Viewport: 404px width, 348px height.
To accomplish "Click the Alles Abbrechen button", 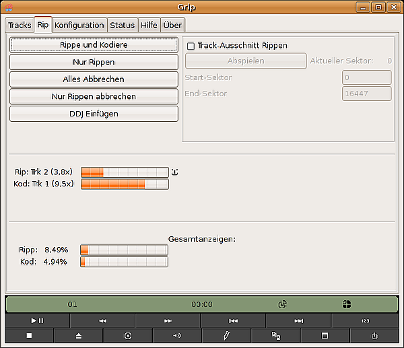I will [94, 79].
